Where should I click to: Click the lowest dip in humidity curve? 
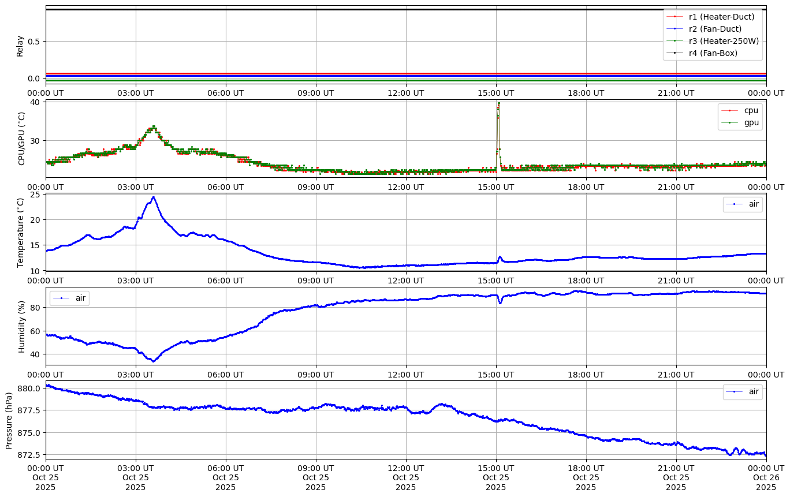pyautogui.click(x=153, y=361)
